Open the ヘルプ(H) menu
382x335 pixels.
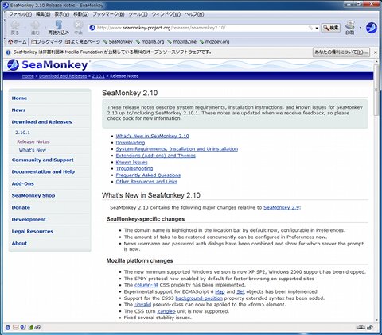[194, 14]
